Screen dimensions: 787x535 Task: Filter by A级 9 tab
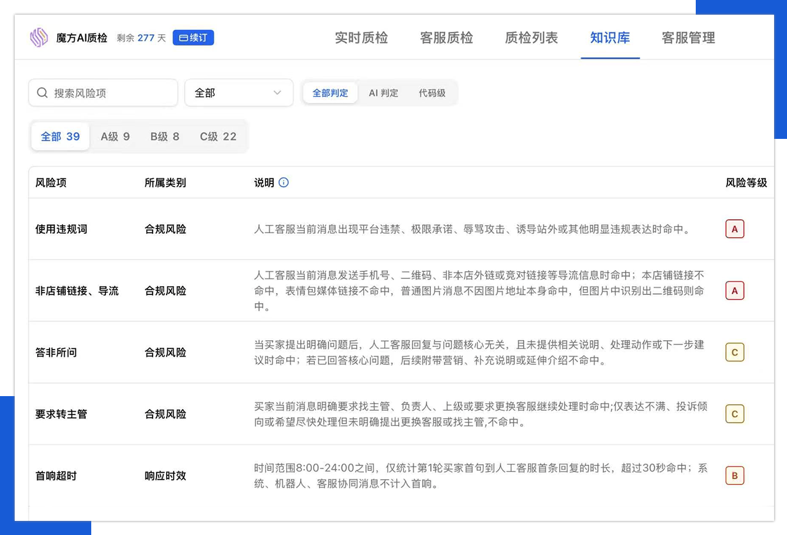coord(115,137)
